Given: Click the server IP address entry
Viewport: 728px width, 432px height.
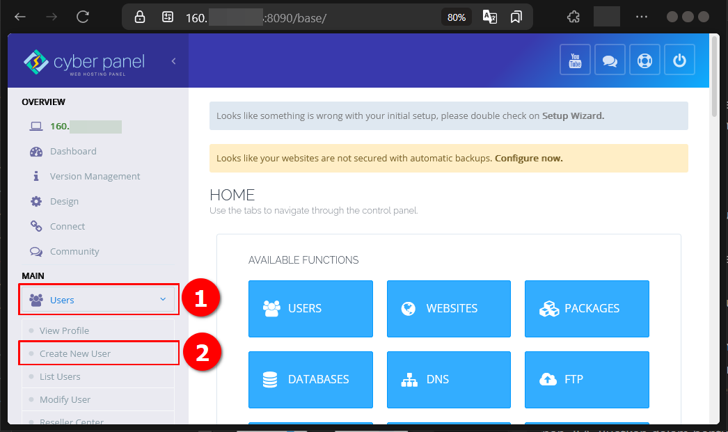Looking at the screenshot, I should (x=86, y=126).
